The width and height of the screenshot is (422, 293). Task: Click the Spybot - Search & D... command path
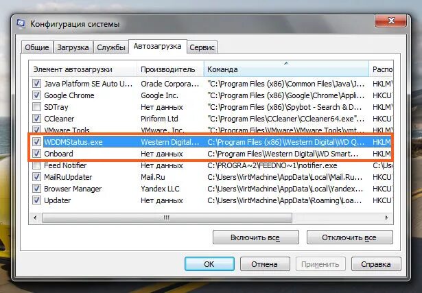click(x=285, y=107)
